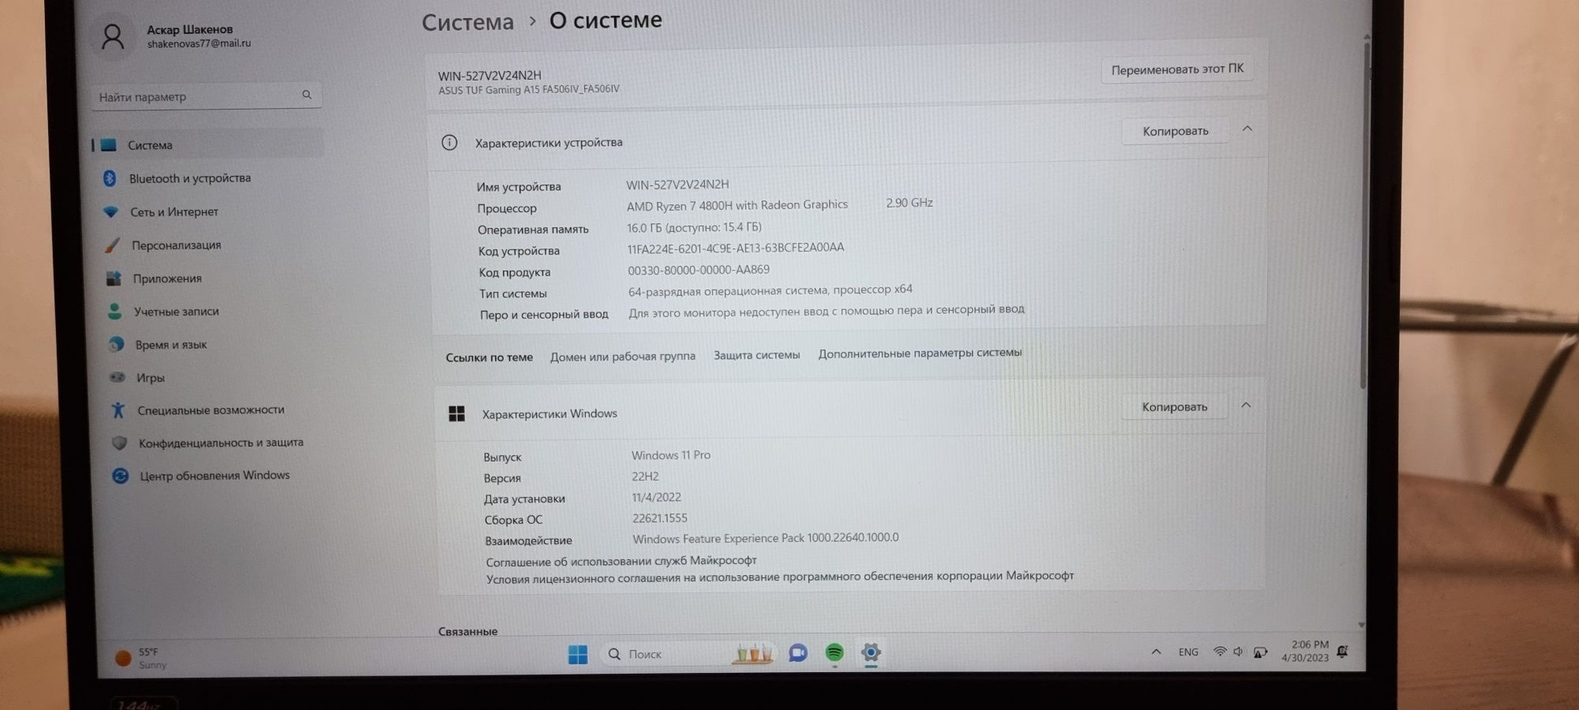Image resolution: width=1579 pixels, height=710 pixels.
Task: Click the accessibility figure icon
Action: tap(118, 410)
